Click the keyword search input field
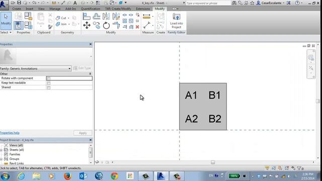Viewport: 322px width, 181px height. pyautogui.click(x=208, y=3)
